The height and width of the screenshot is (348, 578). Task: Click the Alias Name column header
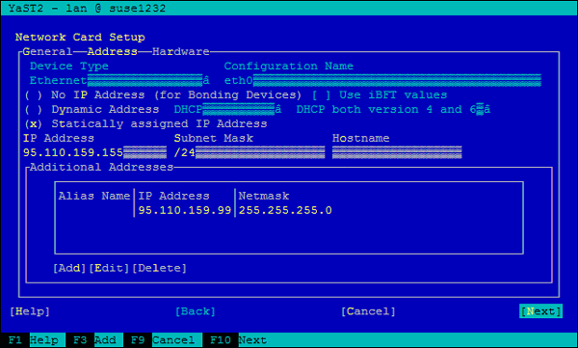[x=94, y=196]
